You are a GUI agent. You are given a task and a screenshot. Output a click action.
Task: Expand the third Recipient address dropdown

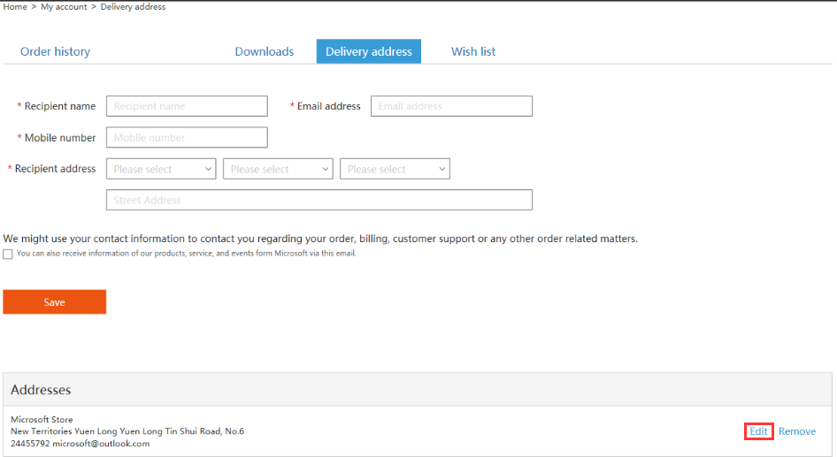(395, 169)
